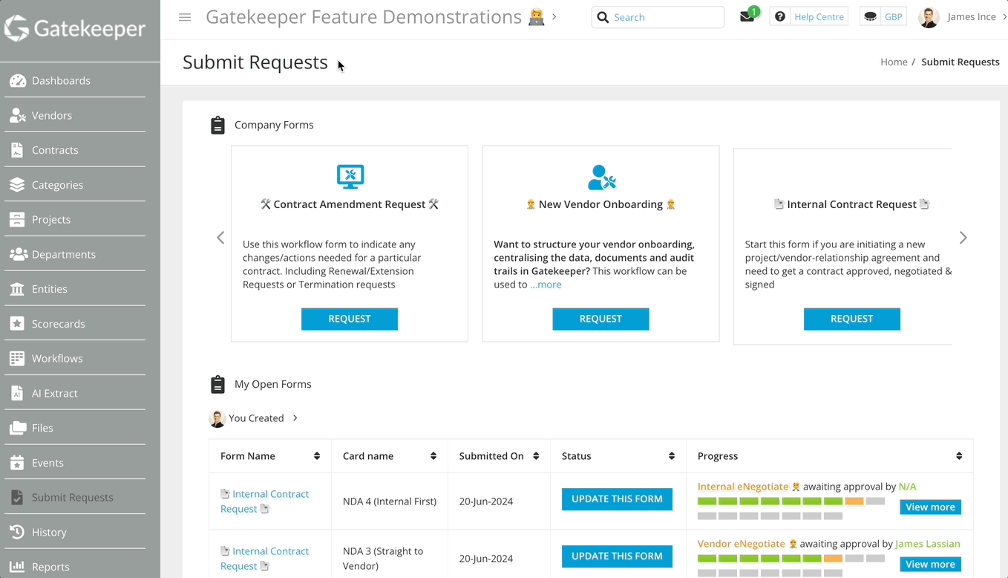Sort table by Submitted On column
This screenshot has width=1008, height=578.
tap(536, 456)
